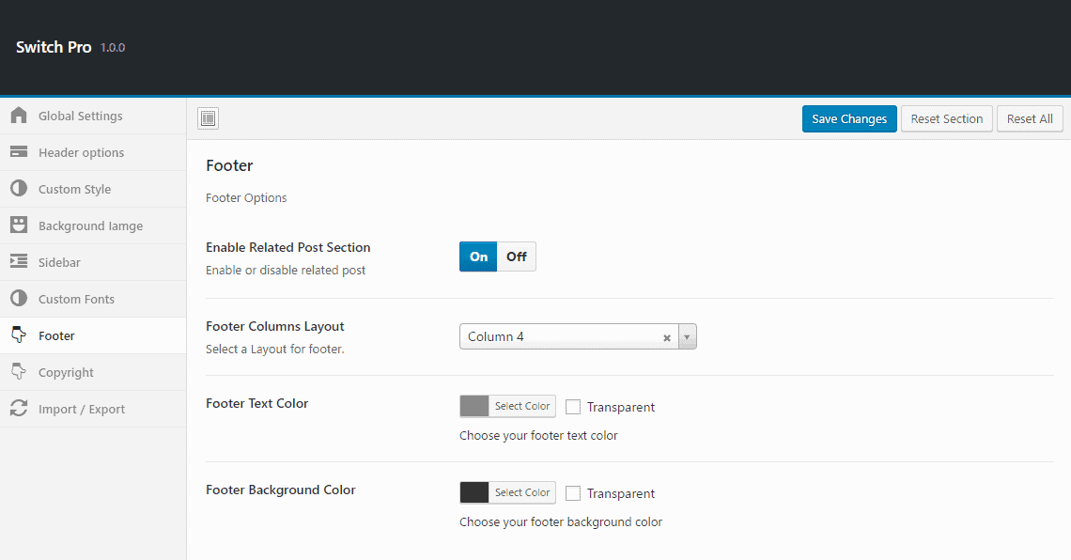The height and width of the screenshot is (560, 1071).
Task: Click the Background Image smiley icon
Action: coord(19,226)
